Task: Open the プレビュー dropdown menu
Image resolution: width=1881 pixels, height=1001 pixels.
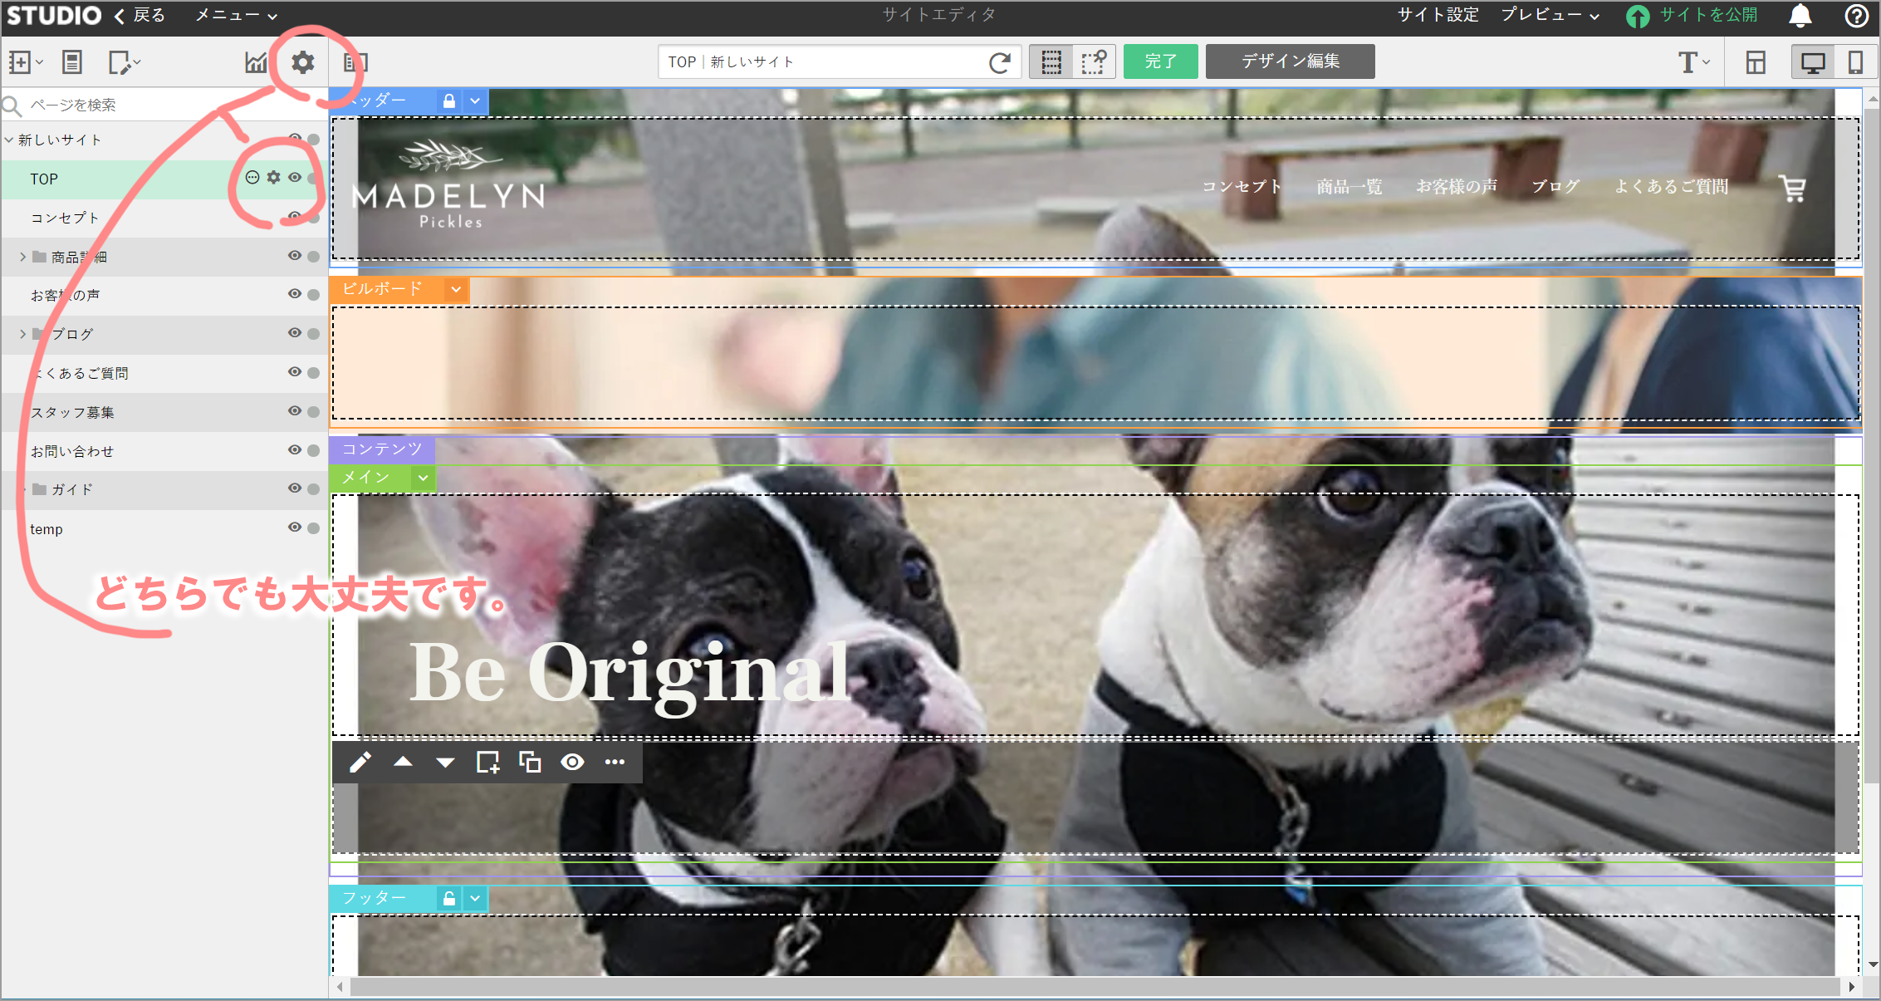Action: pos(1550,16)
